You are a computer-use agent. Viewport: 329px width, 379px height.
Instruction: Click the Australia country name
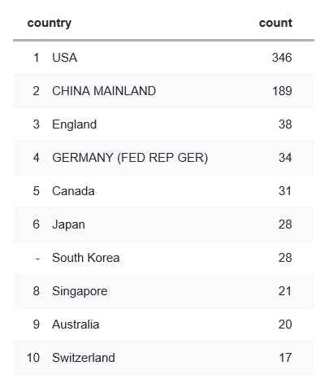76,325
